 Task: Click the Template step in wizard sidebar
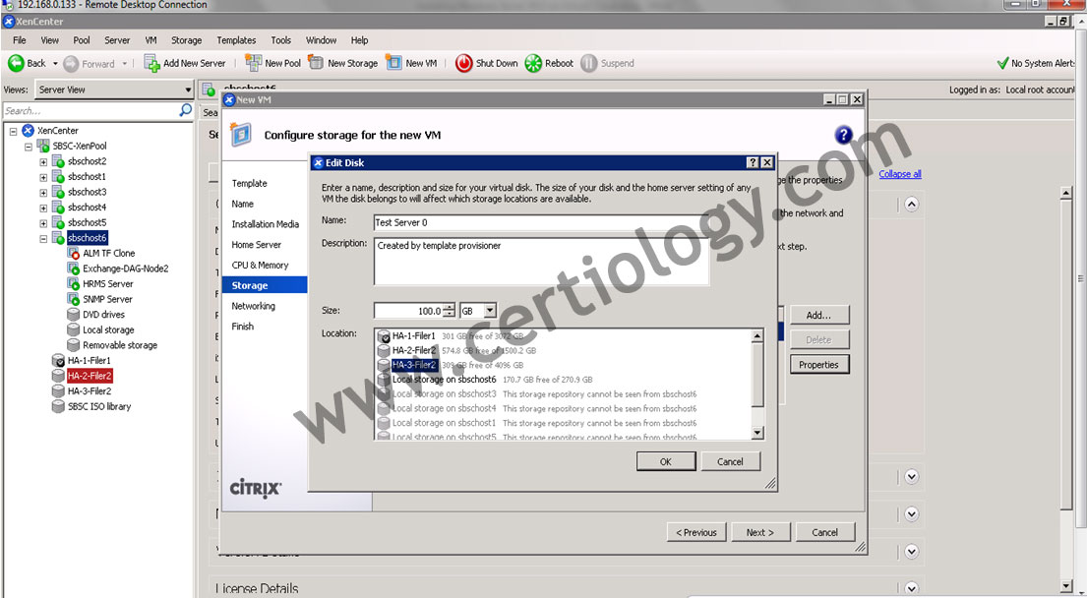tap(250, 184)
